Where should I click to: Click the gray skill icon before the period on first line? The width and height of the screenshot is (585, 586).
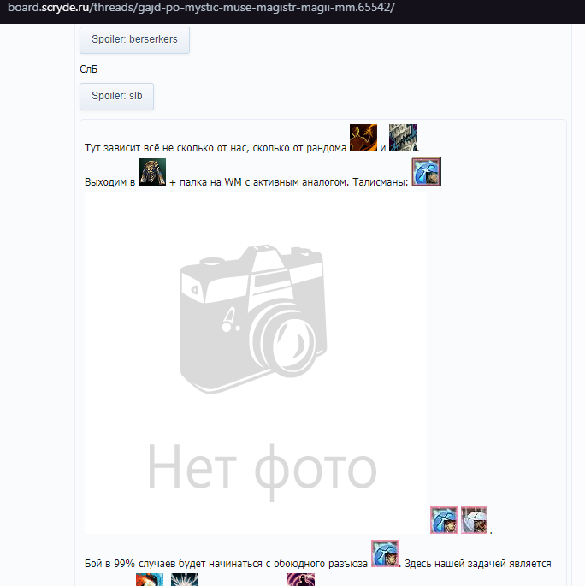(402, 138)
